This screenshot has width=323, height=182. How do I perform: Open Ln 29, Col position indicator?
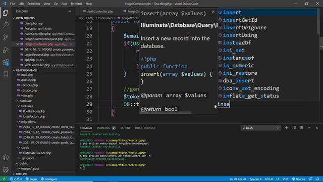tap(238, 179)
